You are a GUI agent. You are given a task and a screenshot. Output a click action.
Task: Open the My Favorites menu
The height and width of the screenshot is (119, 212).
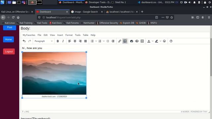point(29,35)
